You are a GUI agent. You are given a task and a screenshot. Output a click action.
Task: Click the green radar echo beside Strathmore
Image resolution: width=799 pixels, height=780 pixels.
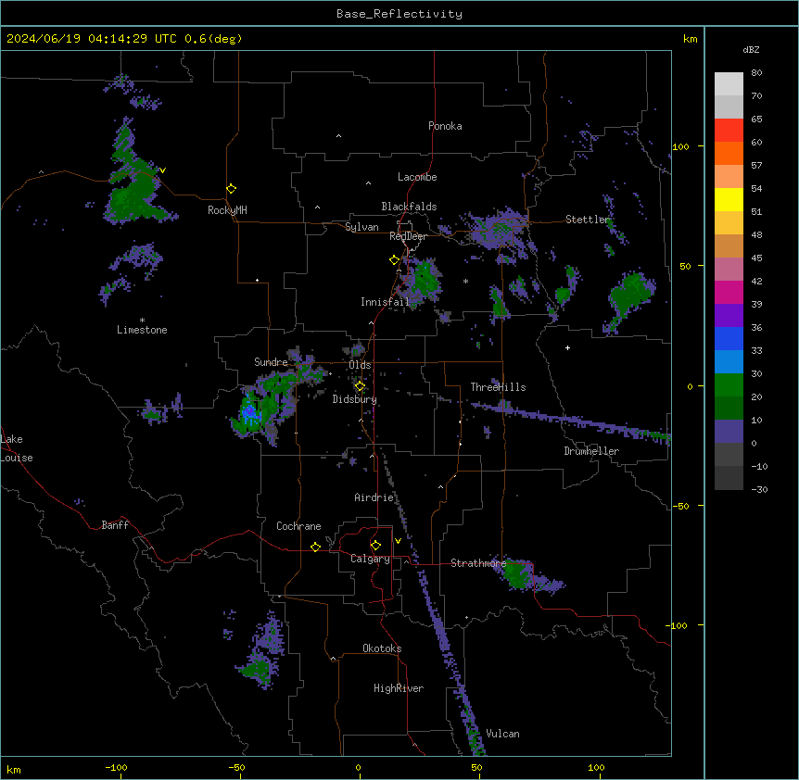click(518, 574)
